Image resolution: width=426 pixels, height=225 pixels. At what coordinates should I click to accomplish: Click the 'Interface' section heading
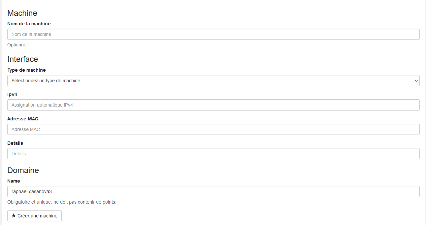point(22,59)
